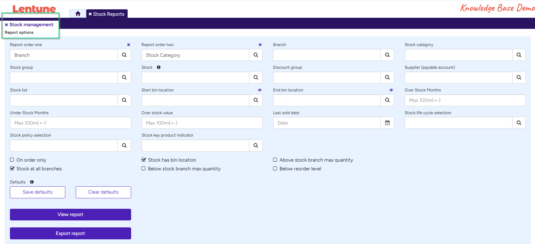This screenshot has height=244, width=535.
Task: Go to the home tab icon
Action: (x=78, y=14)
